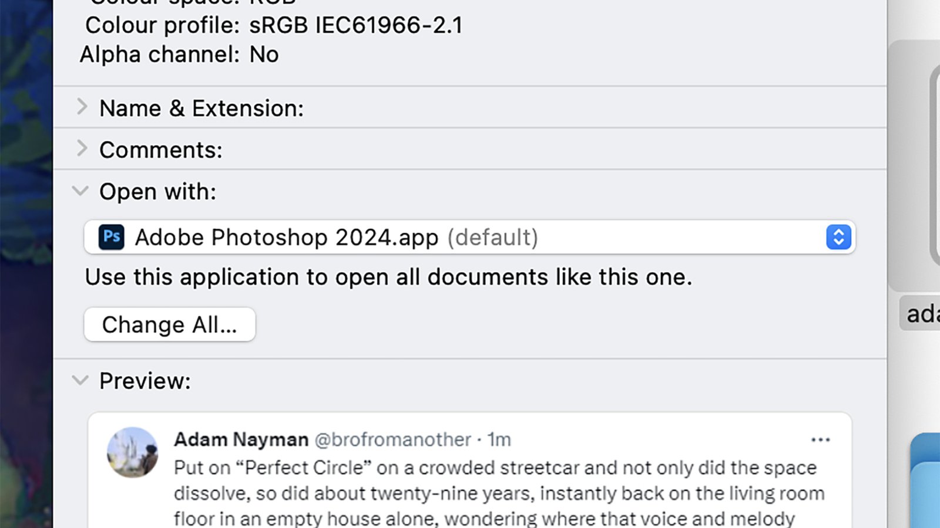Collapse the Open with section chevron
The width and height of the screenshot is (940, 528).
click(x=80, y=191)
